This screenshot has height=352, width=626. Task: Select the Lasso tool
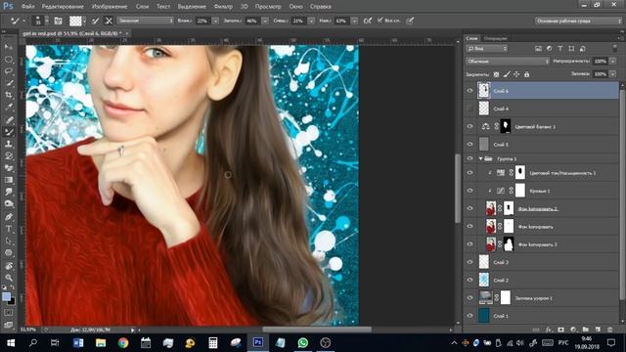click(x=9, y=71)
